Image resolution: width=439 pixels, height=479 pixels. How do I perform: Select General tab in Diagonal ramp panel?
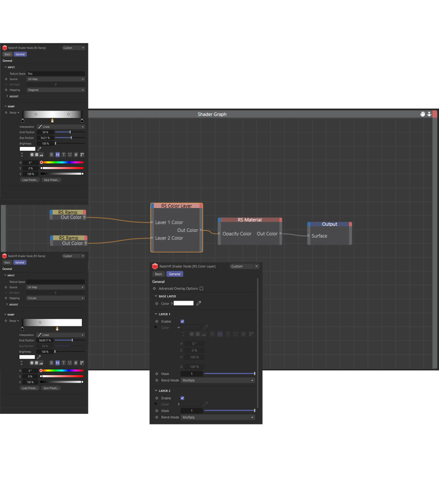[20, 55]
